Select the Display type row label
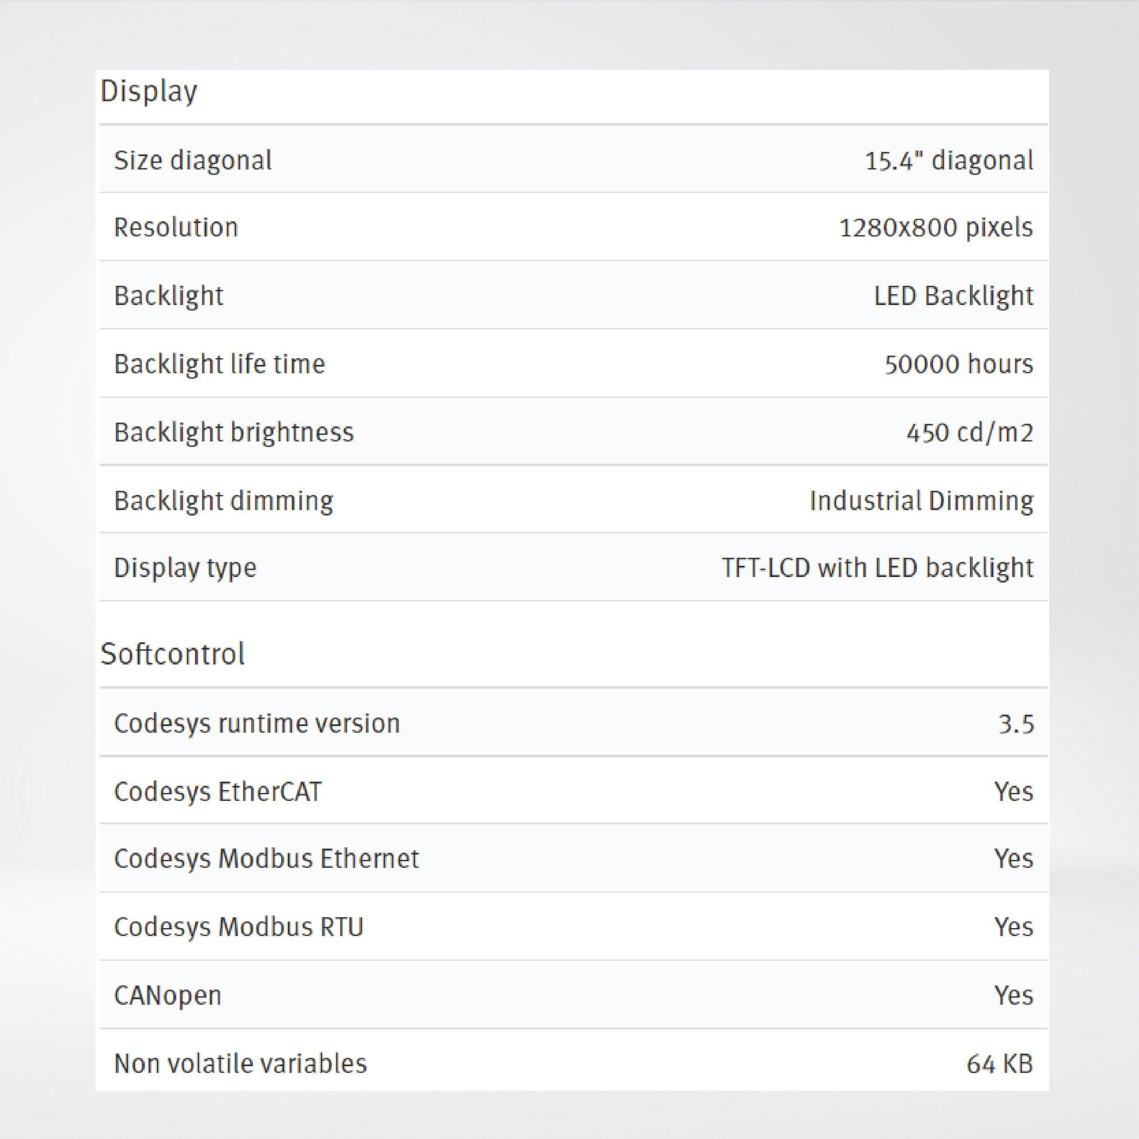The width and height of the screenshot is (1139, 1139). [185, 568]
